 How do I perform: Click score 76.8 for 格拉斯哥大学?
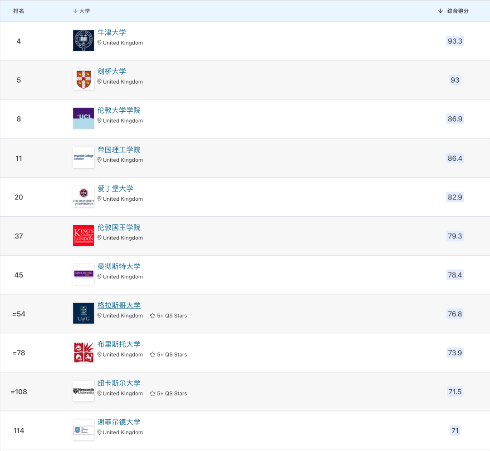pyautogui.click(x=455, y=314)
